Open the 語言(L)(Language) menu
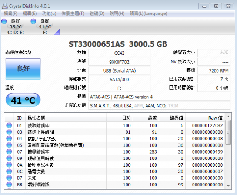This screenshot has width=237, height=195. click(148, 14)
